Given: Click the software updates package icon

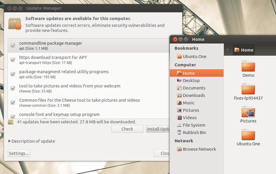Looking at the screenshot, I should [15, 24].
